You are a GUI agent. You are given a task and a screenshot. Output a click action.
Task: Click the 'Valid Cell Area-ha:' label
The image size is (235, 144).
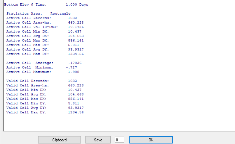coord(27,85)
